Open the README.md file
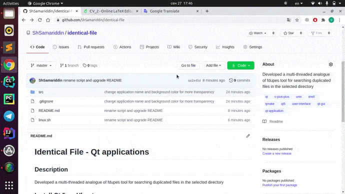Image resolution: width=345 pixels, height=194 pixels. (49, 110)
